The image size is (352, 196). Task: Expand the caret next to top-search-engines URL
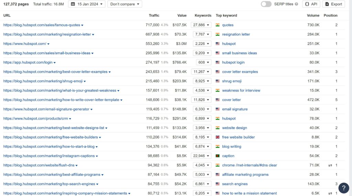point(97,184)
